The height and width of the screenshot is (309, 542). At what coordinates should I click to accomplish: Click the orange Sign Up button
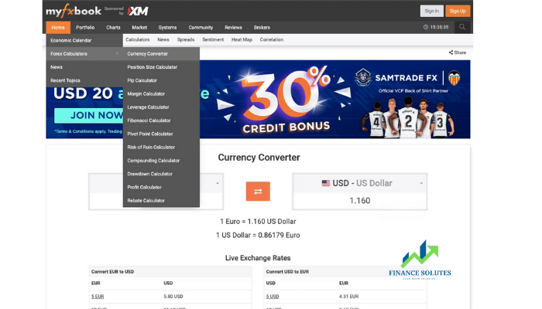pos(458,11)
